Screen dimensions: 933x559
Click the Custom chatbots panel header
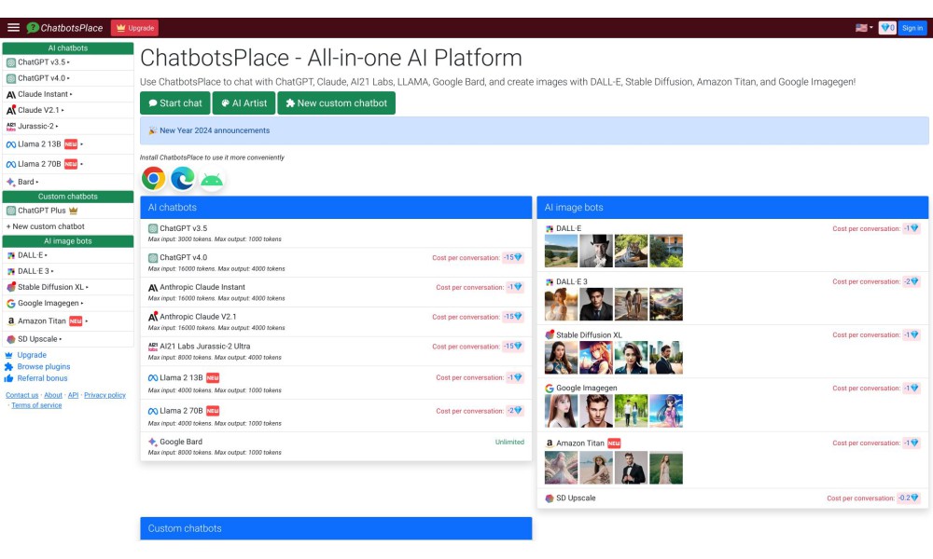(x=336, y=528)
